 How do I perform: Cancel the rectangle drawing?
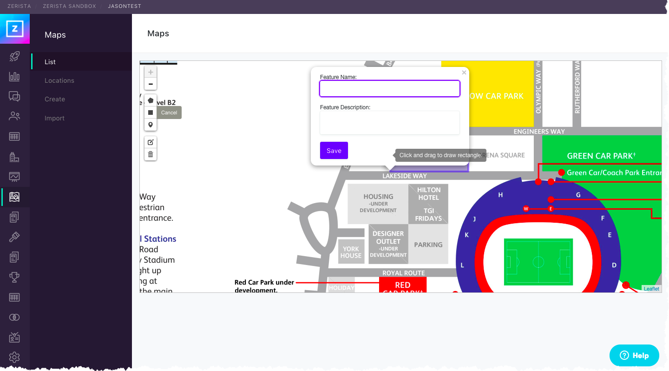point(169,113)
